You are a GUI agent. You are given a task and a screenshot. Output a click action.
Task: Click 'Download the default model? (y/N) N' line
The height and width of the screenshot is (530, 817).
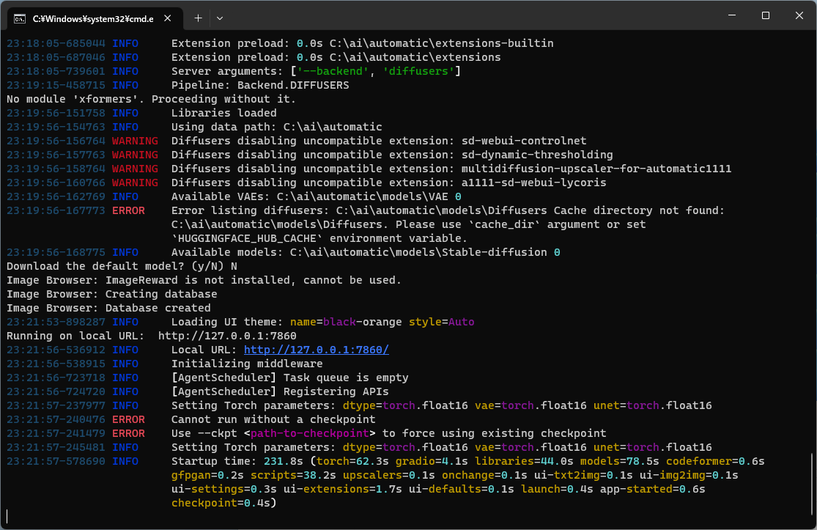click(122, 266)
